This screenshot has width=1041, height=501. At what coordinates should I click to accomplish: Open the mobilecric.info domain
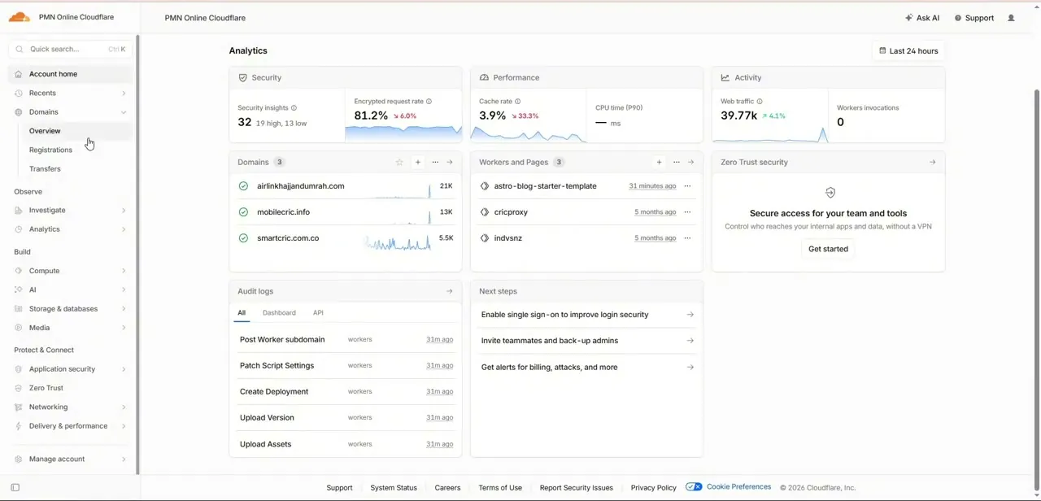[283, 212]
